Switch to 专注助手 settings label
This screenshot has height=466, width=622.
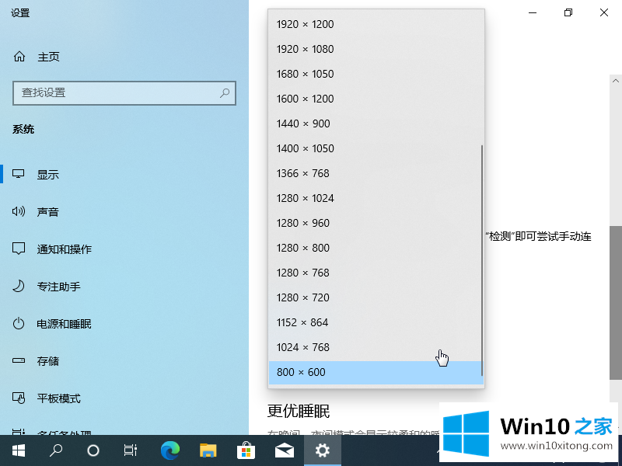(59, 286)
